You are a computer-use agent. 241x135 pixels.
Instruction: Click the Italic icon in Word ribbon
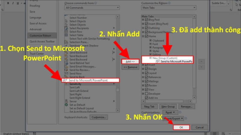(13, 3)
